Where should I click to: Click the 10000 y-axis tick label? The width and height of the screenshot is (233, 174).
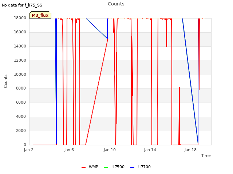click(20, 74)
